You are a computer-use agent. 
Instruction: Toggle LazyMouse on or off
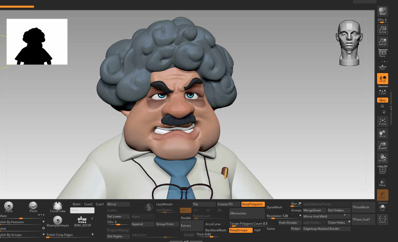coord(167,204)
